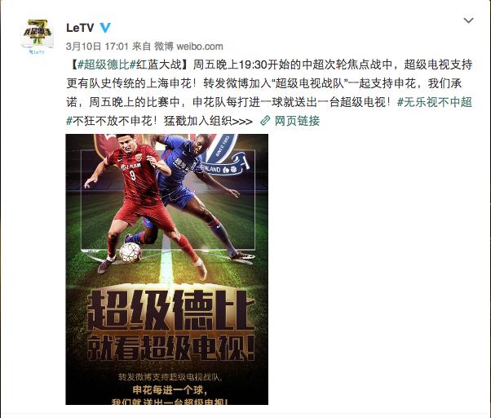Click the chain link icon
This screenshot has height=418, width=491.
pos(265,121)
